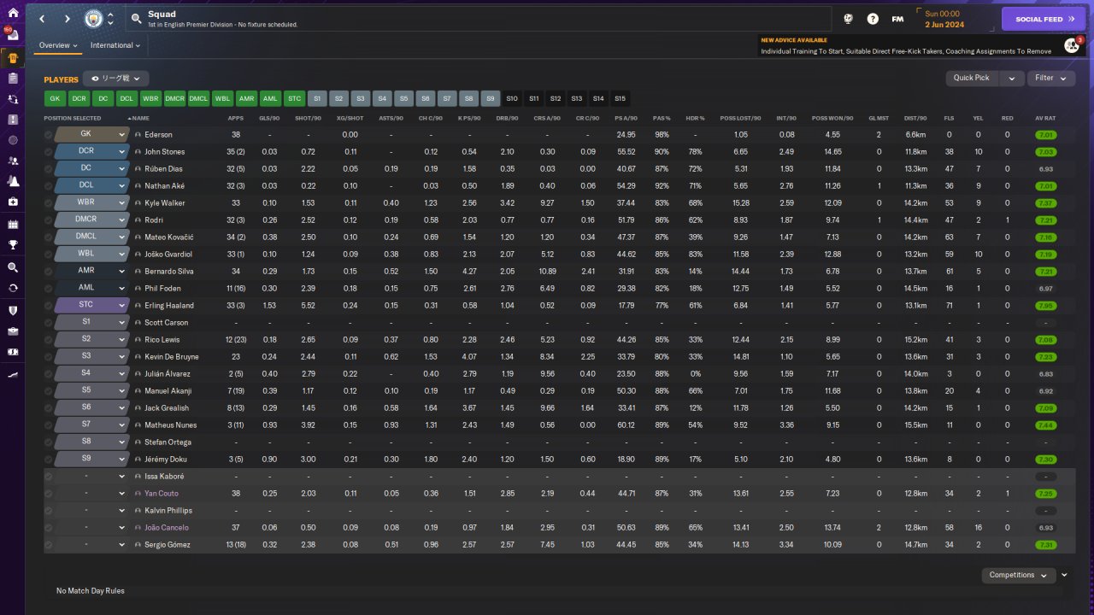Image resolution: width=1094 pixels, height=615 pixels.
Task: Open Finances banknote icon in sidebar
Action: [13, 352]
